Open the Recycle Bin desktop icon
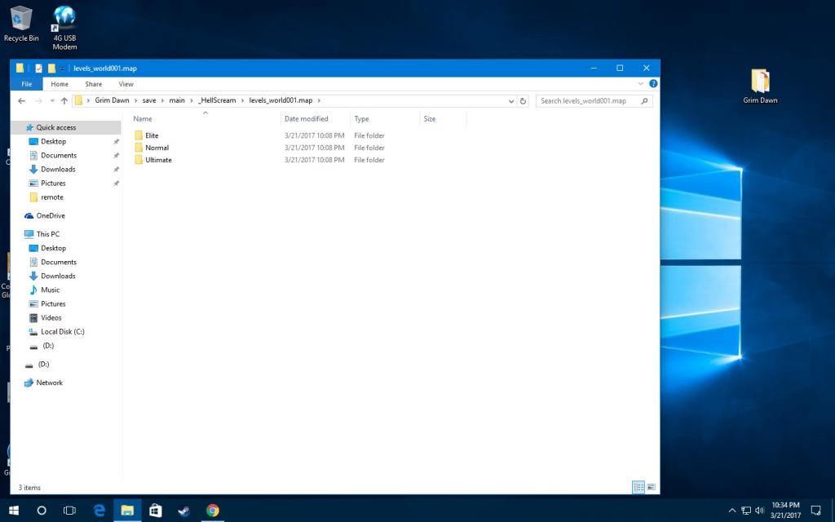Image resolution: width=835 pixels, height=522 pixels. click(21, 24)
